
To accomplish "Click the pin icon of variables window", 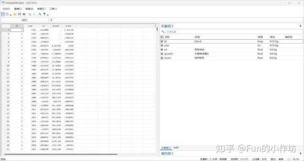I will point(301,26).
